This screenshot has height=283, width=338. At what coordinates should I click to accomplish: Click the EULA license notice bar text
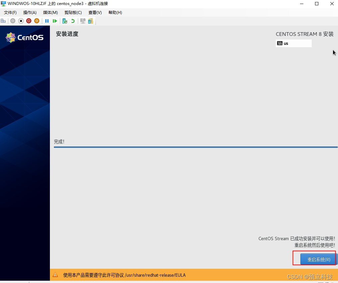tap(124, 275)
